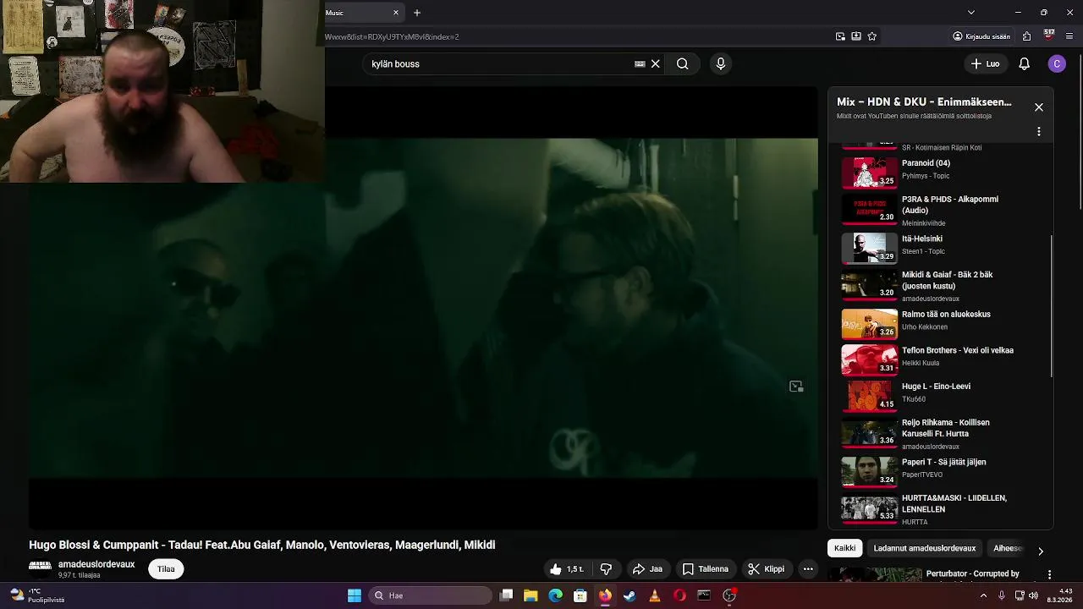
Task: Open Microsoft Store from taskbar
Action: tap(580, 595)
